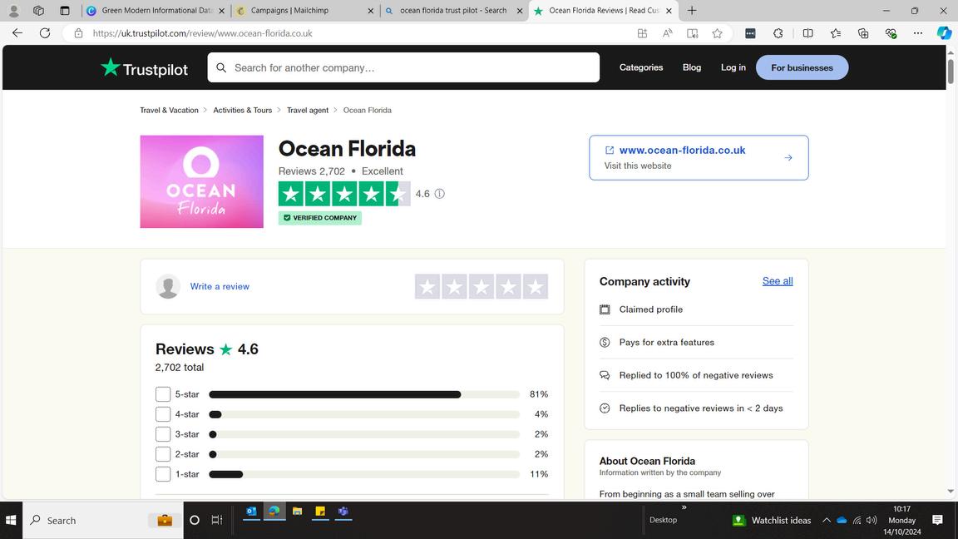
Task: Click Write a review link
Action: (220, 287)
